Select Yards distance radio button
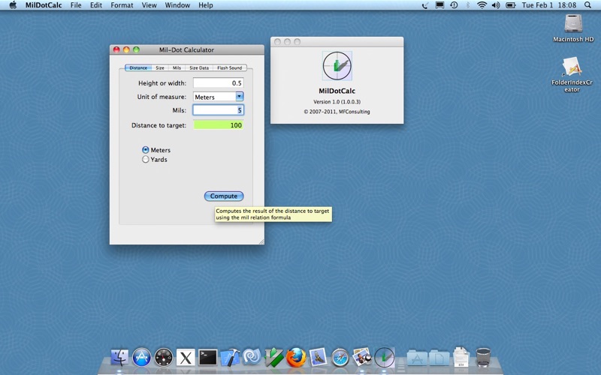Screen dimensions: 601x375 (145, 159)
